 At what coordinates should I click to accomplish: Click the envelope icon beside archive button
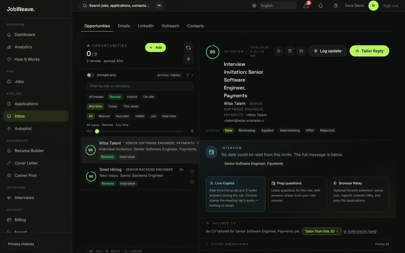(301, 51)
